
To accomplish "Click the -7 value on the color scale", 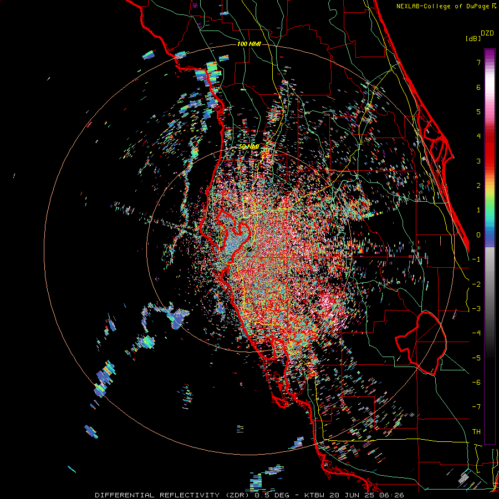I will 476,407.
